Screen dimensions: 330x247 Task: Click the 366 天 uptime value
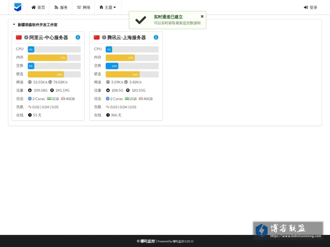pyautogui.click(x=116, y=115)
